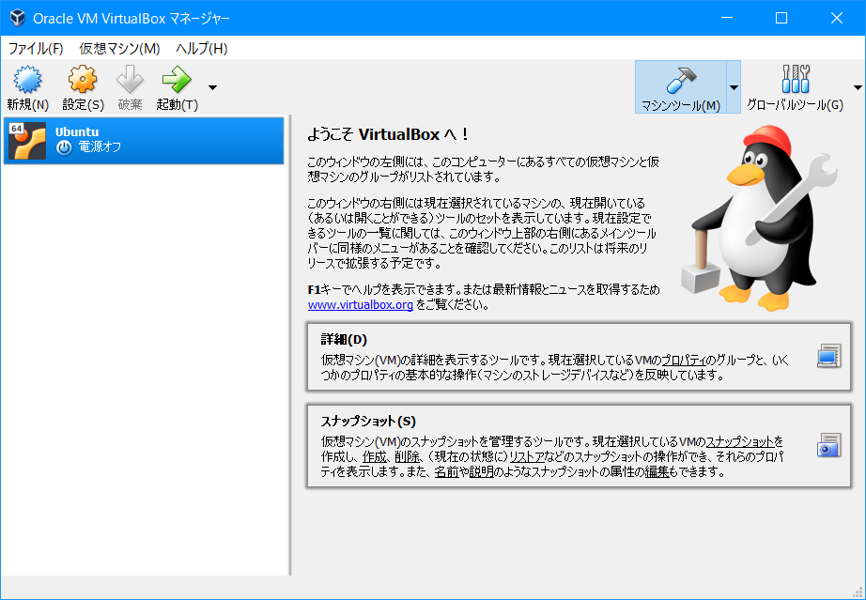
Task: Open 設定(S) settings gear icon
Action: click(83, 81)
